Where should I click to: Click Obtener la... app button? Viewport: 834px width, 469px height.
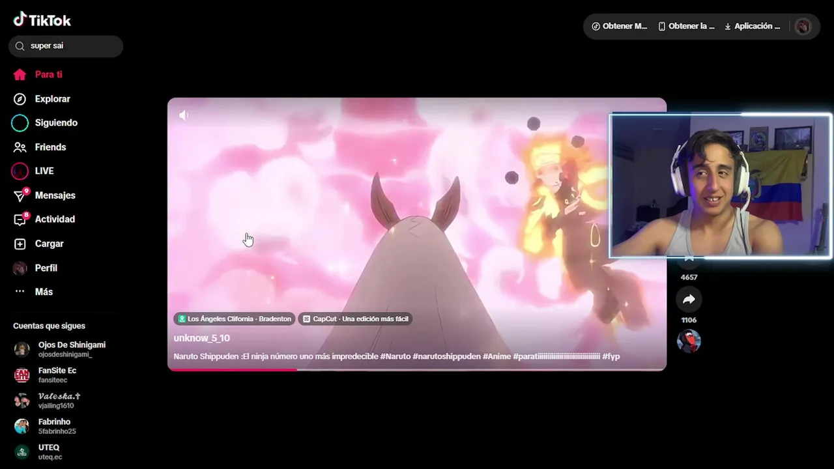point(686,26)
